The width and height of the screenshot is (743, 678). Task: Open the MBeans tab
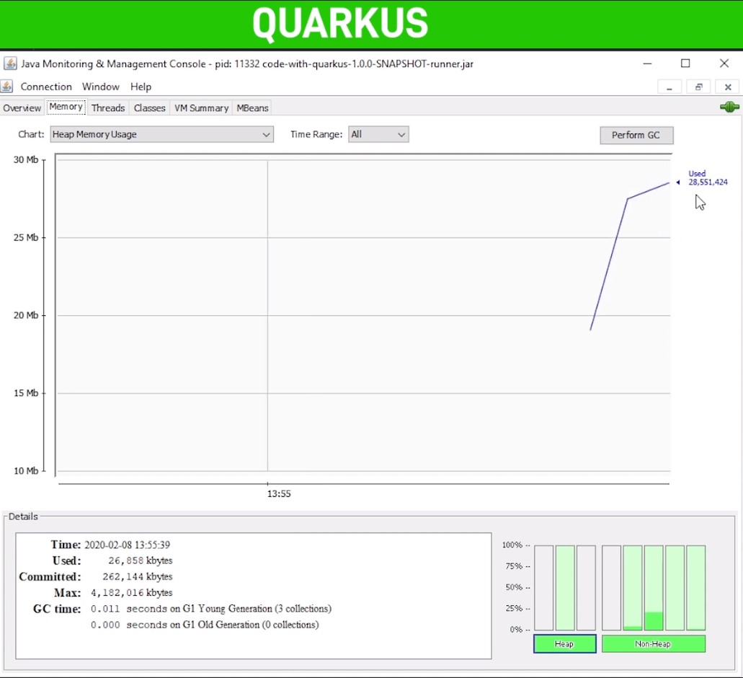pos(252,108)
